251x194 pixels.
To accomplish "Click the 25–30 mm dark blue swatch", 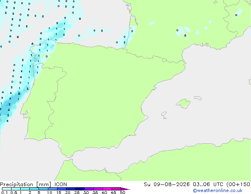I will [x=80, y=189].
